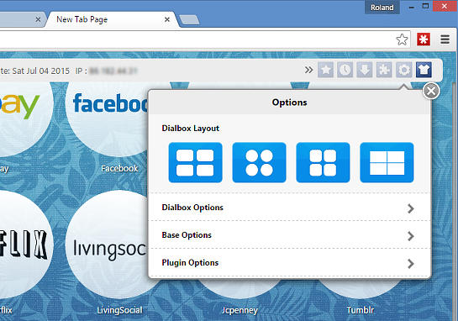458x321 pixels.
Task: Select the rounded square dialbox layout
Action: tap(323, 162)
